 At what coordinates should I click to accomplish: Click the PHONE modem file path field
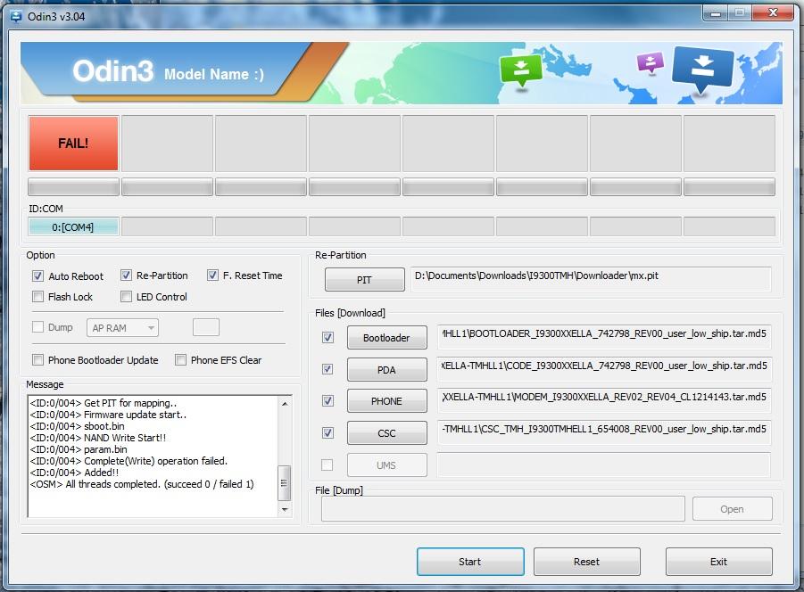(x=604, y=401)
